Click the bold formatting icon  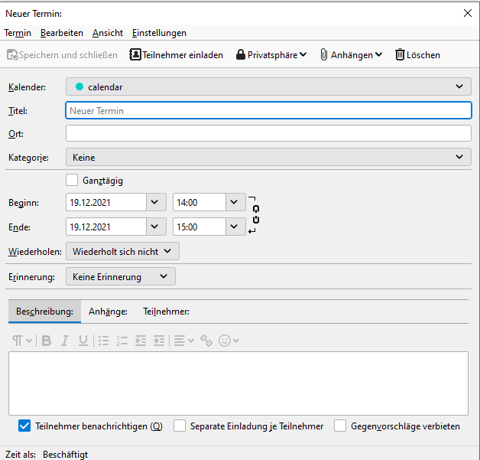pos(47,341)
